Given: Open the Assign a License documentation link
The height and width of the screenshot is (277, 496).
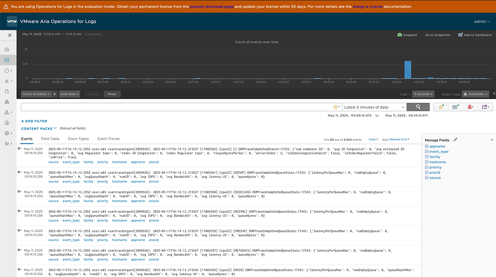Looking at the screenshot, I should pos(367,7).
